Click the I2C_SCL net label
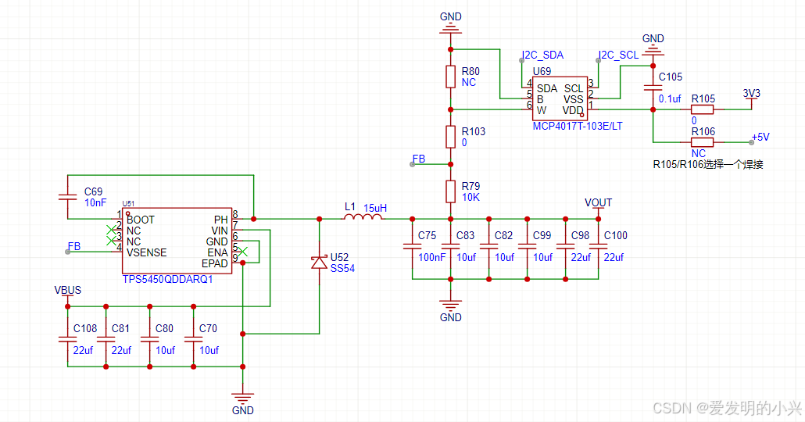805x422 pixels. coord(619,55)
